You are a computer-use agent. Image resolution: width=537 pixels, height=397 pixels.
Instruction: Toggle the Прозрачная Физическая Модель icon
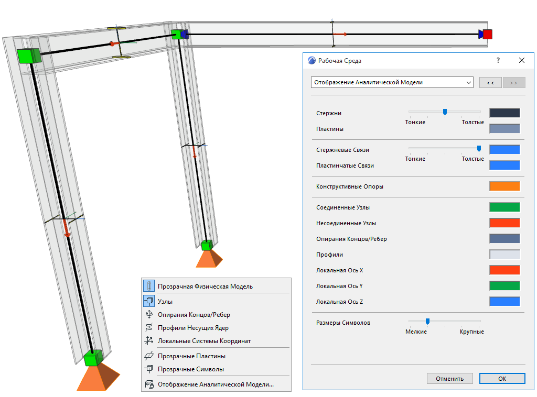click(x=148, y=286)
